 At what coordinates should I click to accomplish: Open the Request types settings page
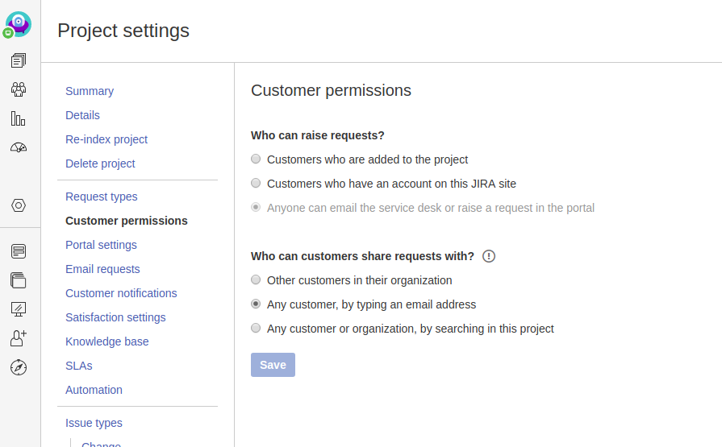[102, 197]
